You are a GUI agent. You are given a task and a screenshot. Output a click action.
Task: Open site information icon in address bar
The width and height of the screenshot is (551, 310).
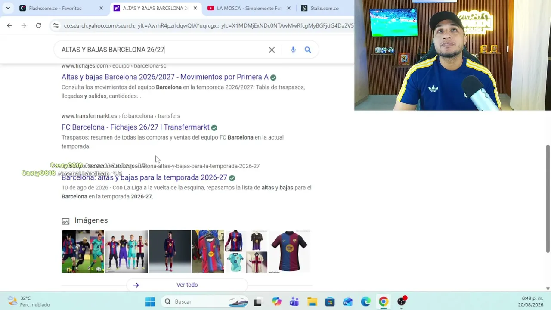click(x=56, y=26)
